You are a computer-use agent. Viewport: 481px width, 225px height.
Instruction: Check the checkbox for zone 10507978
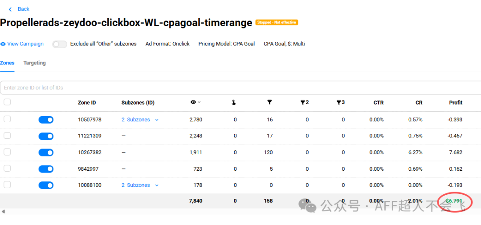(7, 119)
